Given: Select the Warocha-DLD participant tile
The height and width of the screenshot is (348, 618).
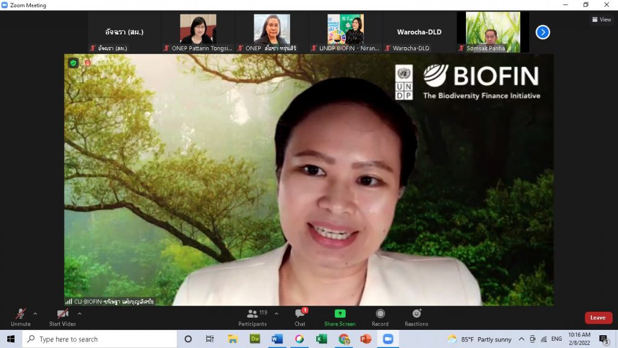Looking at the screenshot, I should click(x=419, y=31).
